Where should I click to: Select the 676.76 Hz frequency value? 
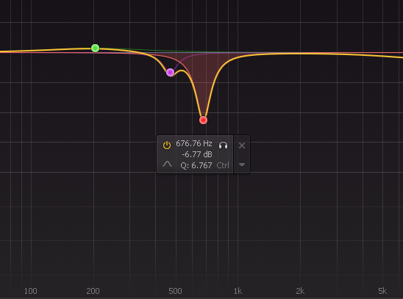click(x=194, y=143)
